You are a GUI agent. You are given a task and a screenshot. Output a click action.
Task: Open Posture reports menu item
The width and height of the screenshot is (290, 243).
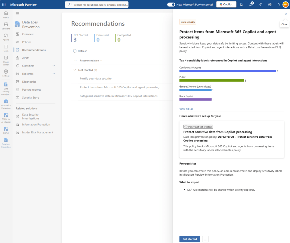coord(31,90)
